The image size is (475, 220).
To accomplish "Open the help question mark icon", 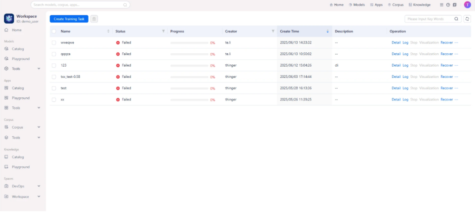I will pyautogui.click(x=448, y=5).
